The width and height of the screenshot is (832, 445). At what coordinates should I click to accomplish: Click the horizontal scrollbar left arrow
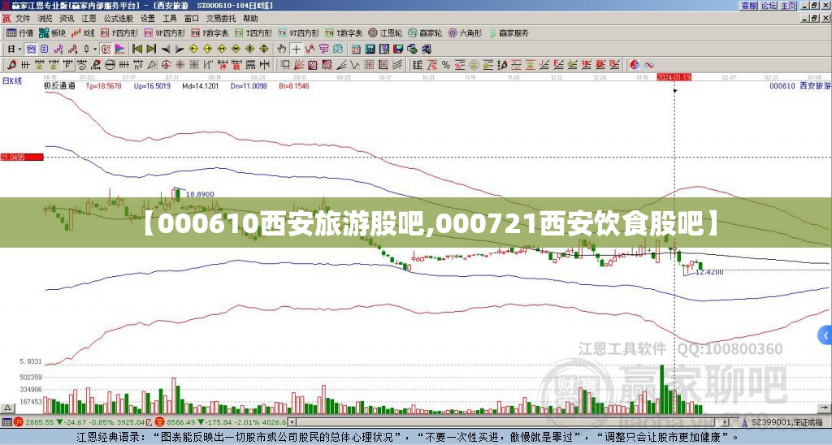pyautogui.click(x=292, y=422)
